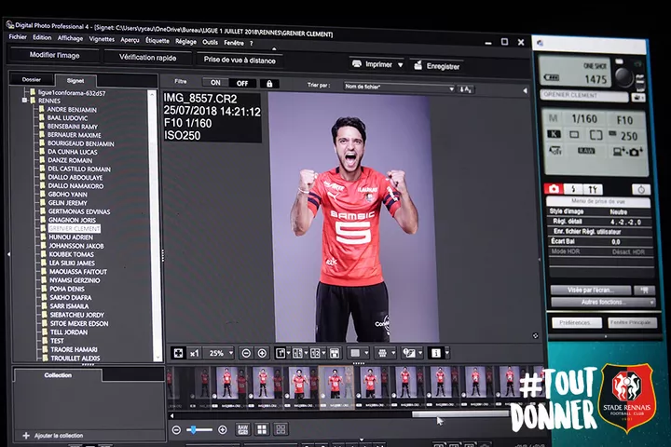Open the Réglage menu
Viewport: 671px width, 447px height.
tap(185, 42)
